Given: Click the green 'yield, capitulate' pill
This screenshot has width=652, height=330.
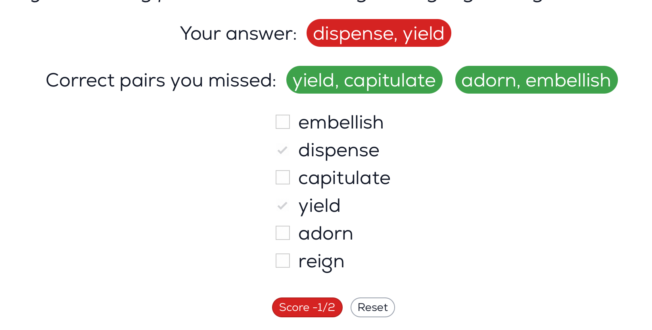Looking at the screenshot, I should (x=364, y=80).
